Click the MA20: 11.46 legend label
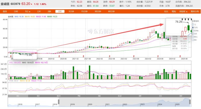Image resolution: width=201 pixels, height=109 pixels. click(x=41, y=17)
